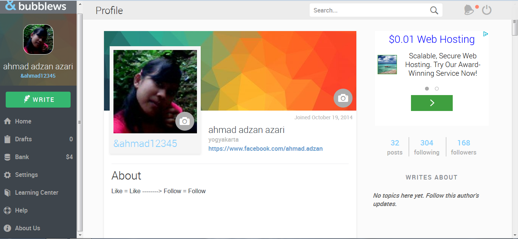Click inside the Search input field
518x239 pixels.
tap(370, 10)
